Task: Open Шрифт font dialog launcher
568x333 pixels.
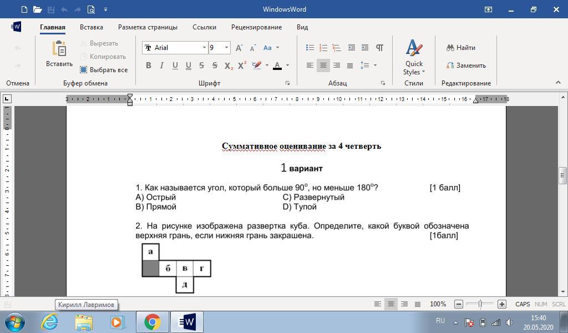Action: pos(288,83)
